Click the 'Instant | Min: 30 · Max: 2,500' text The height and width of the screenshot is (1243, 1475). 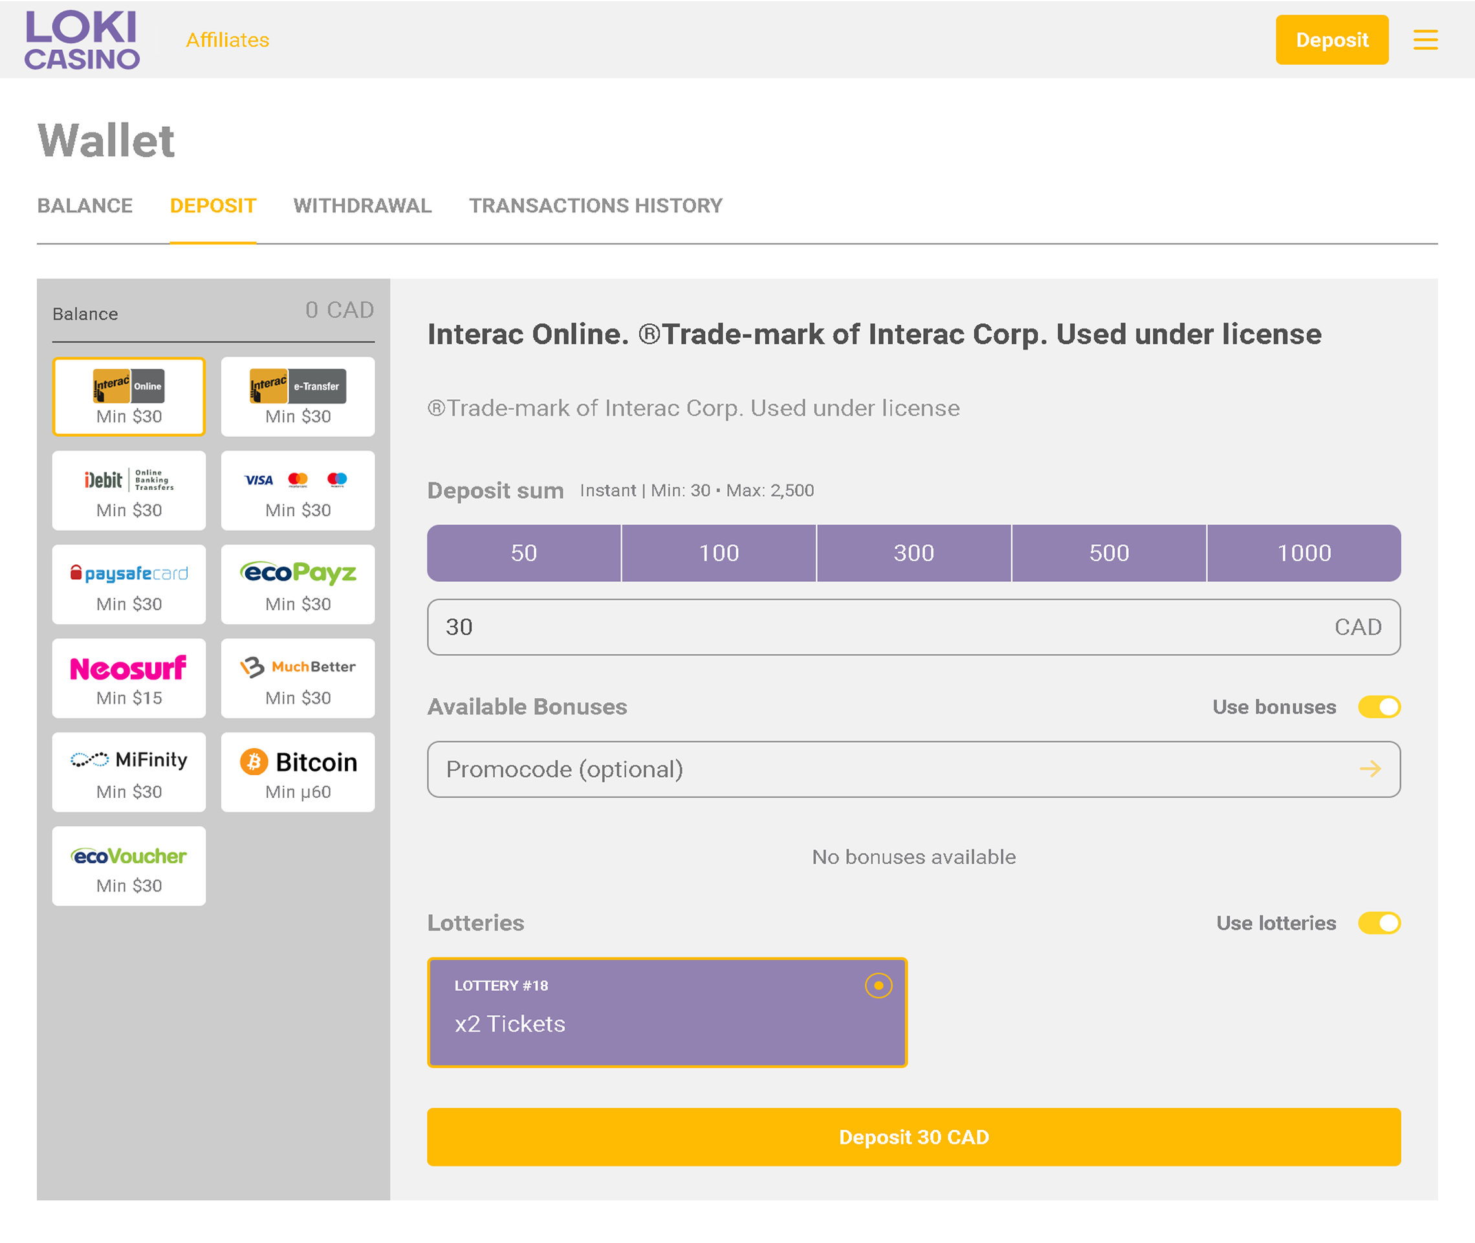tap(697, 490)
